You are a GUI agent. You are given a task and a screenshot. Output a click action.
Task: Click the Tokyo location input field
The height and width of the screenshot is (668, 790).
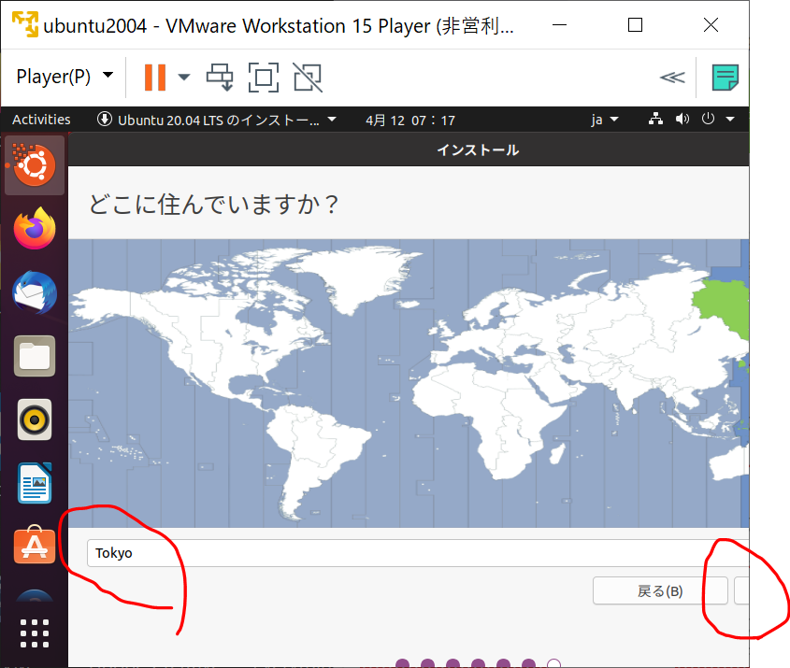click(418, 553)
